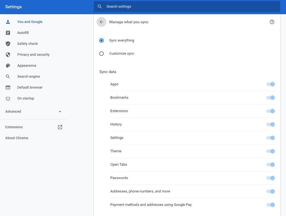Select the Sync everything radio button
Viewport: 286px width, 216px height.
point(101,40)
